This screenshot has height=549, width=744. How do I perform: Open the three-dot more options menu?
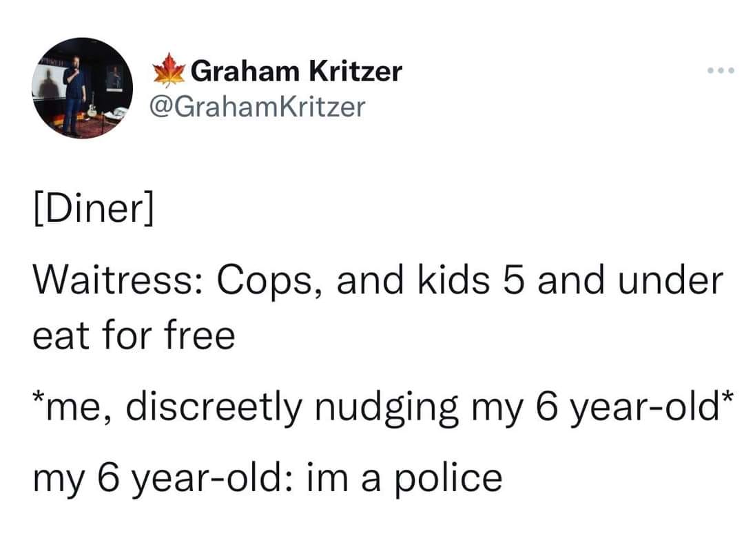point(721,71)
